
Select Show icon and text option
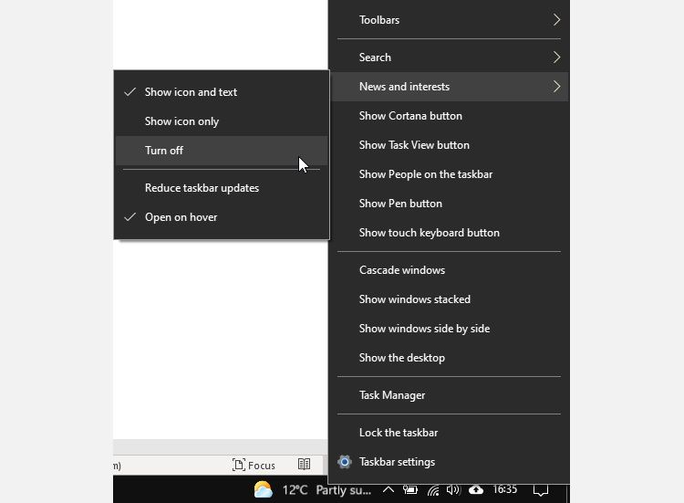pyautogui.click(x=191, y=92)
